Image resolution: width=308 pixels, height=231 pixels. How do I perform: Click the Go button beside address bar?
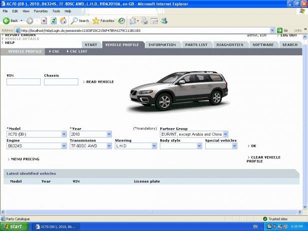[283, 30]
